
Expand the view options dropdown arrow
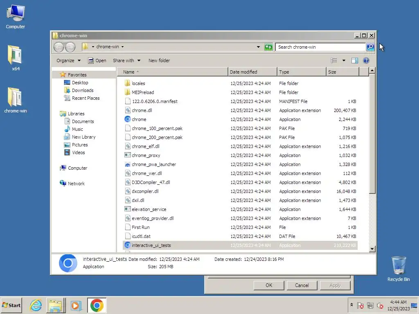344,61
